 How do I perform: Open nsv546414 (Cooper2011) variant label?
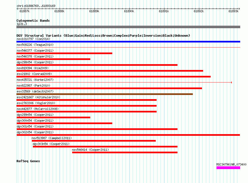point(90,150)
